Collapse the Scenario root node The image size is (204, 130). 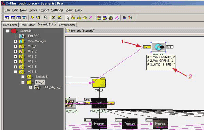(8, 31)
